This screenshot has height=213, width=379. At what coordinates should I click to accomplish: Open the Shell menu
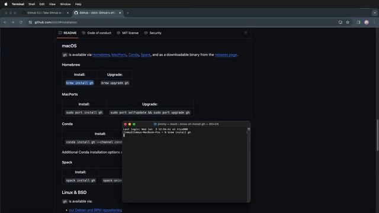[31, 4]
